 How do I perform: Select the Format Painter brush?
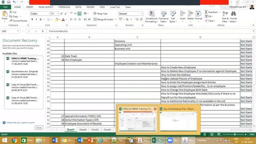point(11,21)
